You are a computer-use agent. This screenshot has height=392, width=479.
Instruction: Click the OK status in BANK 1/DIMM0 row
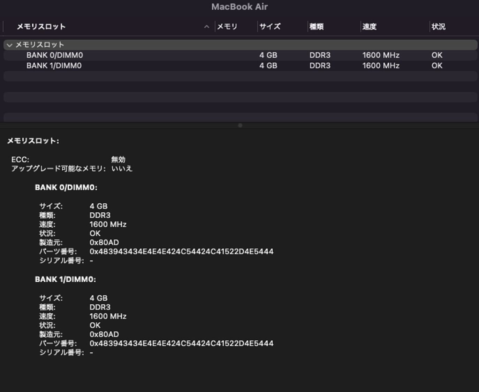[x=437, y=66]
